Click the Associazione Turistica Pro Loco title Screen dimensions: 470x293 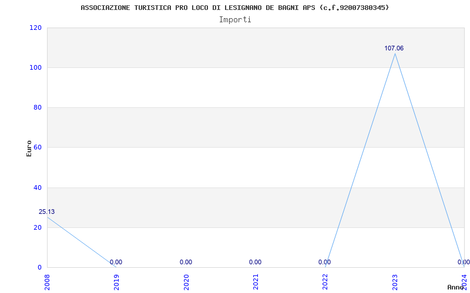235,8
